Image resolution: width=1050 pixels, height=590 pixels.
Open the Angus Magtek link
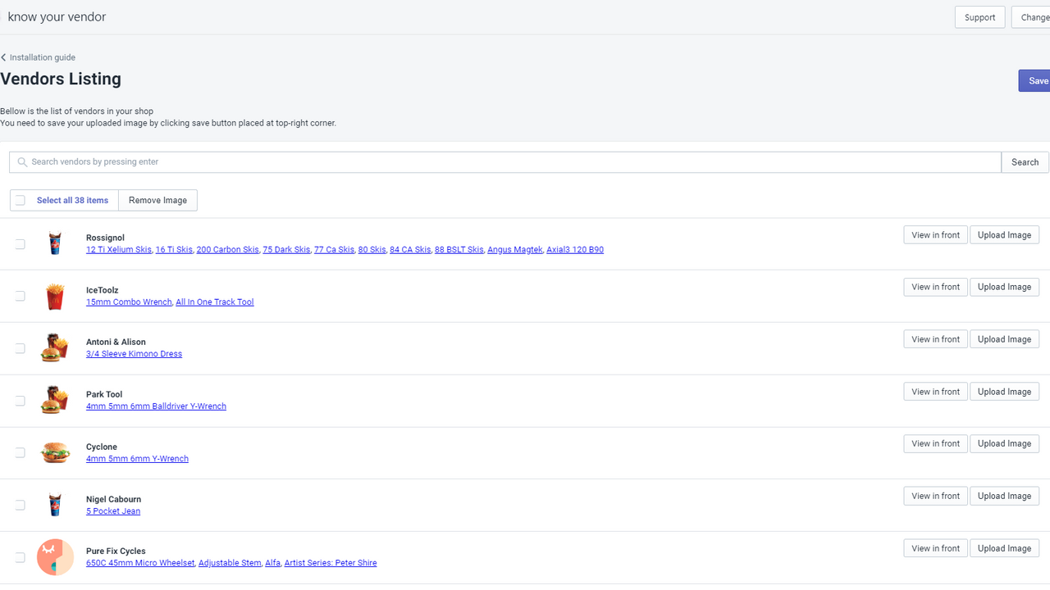click(x=515, y=250)
